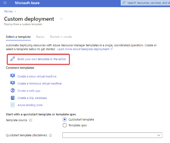The width and height of the screenshot is (170, 143).
Task: Open Build your own template in the editor
Action: tap(42, 59)
